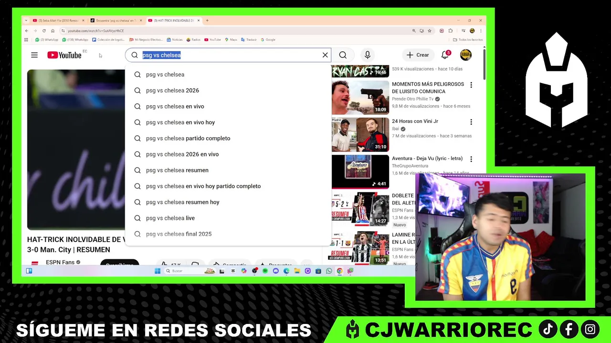Switch to the TikTok 'psg vs chelsea' tab
Image resolution: width=611 pixels, height=343 pixels.
pos(116,20)
